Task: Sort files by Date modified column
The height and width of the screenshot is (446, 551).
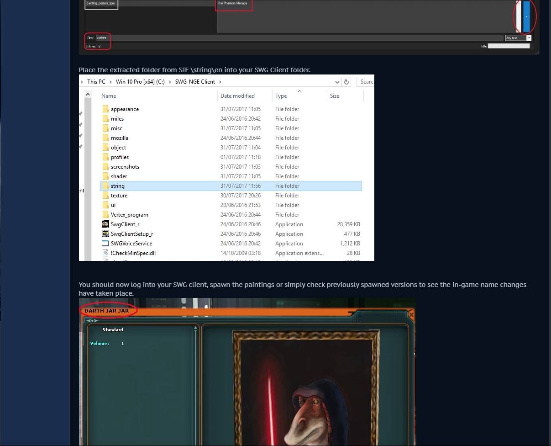Action: 237,96
